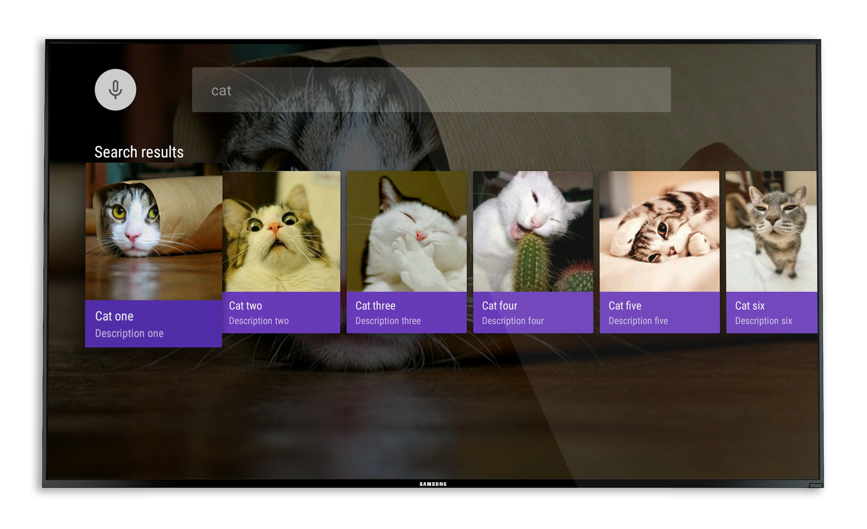The image size is (867, 529).
Task: Click the 'Search results' row header
Action: point(139,152)
